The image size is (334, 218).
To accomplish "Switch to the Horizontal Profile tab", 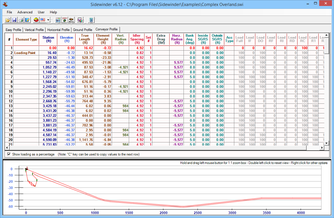I will coord(58,30).
